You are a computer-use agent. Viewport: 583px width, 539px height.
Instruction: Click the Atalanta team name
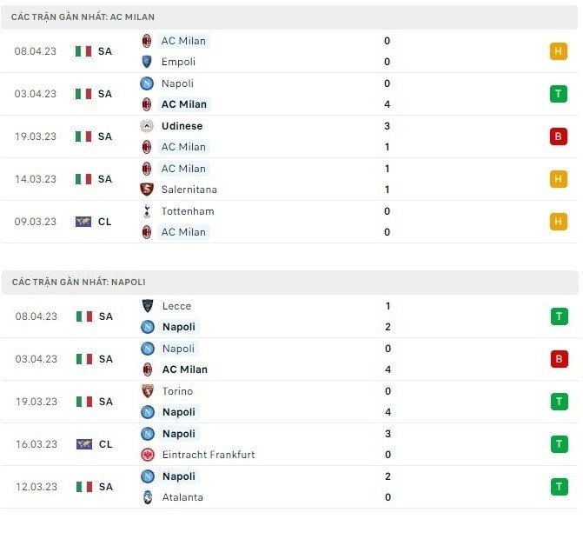(182, 497)
